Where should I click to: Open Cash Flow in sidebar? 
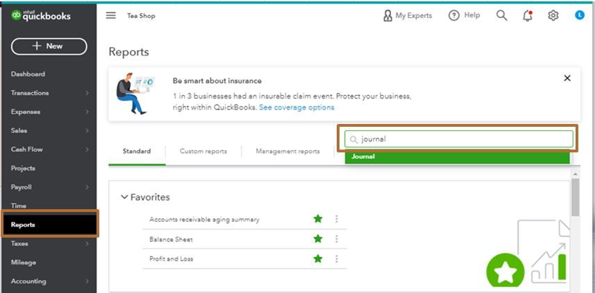(x=27, y=150)
